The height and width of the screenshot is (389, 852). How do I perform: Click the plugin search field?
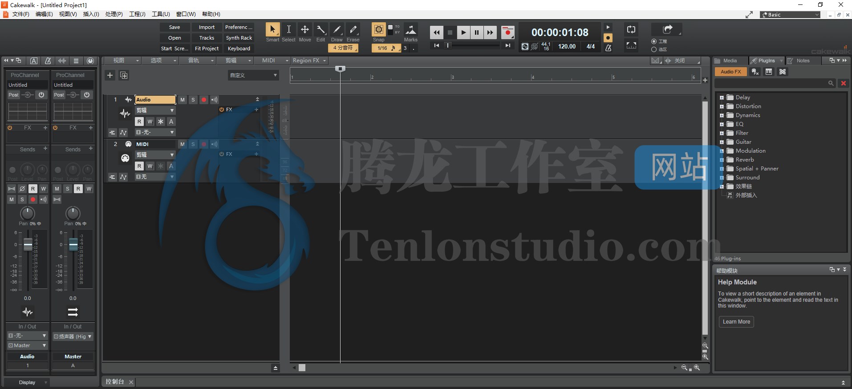coord(774,83)
